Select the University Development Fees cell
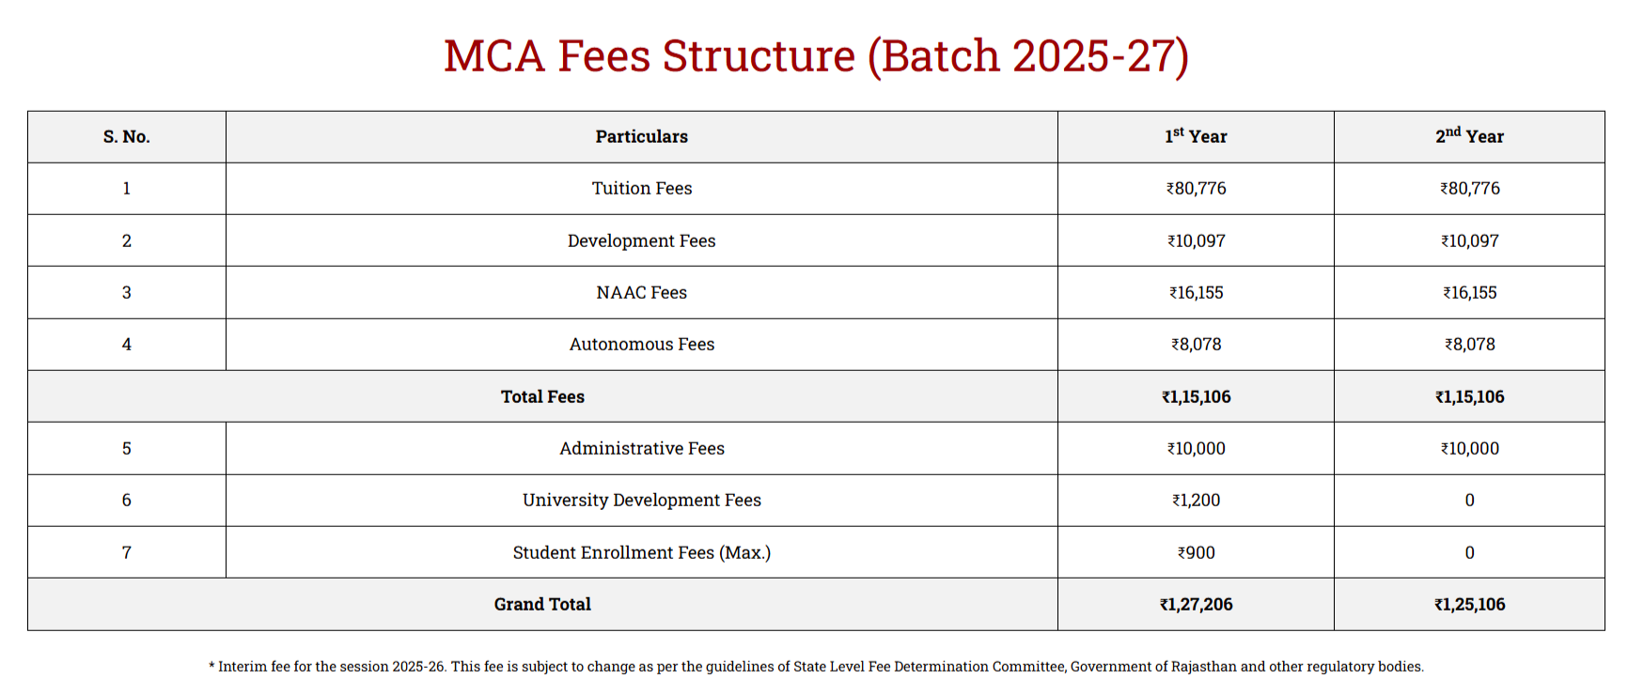This screenshot has width=1628, height=679. point(641,501)
